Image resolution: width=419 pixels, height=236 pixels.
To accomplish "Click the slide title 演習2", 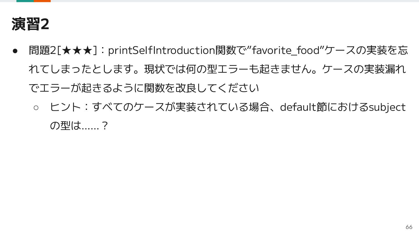I will [30, 24].
